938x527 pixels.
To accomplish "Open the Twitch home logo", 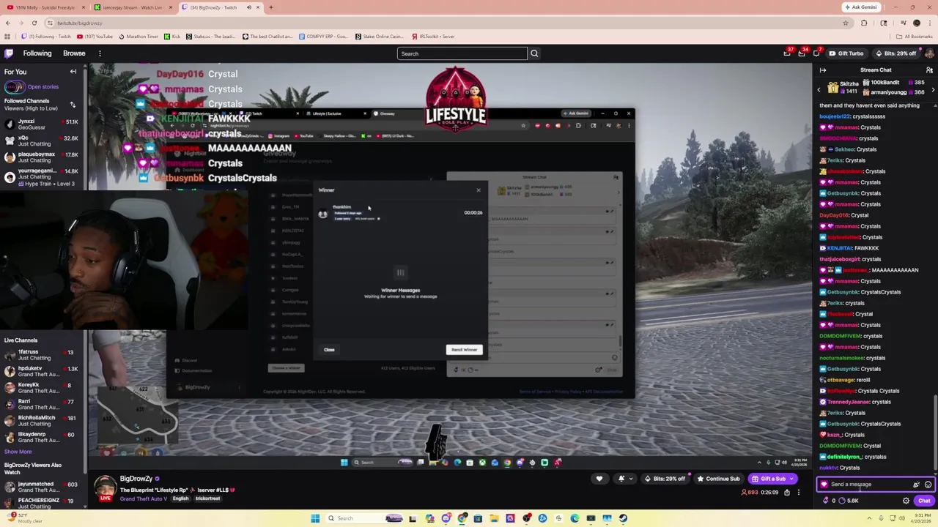I will click(x=9, y=53).
